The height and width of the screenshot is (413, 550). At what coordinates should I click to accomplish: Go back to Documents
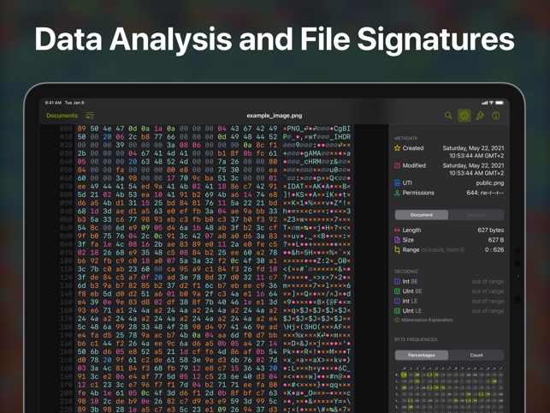(x=62, y=116)
